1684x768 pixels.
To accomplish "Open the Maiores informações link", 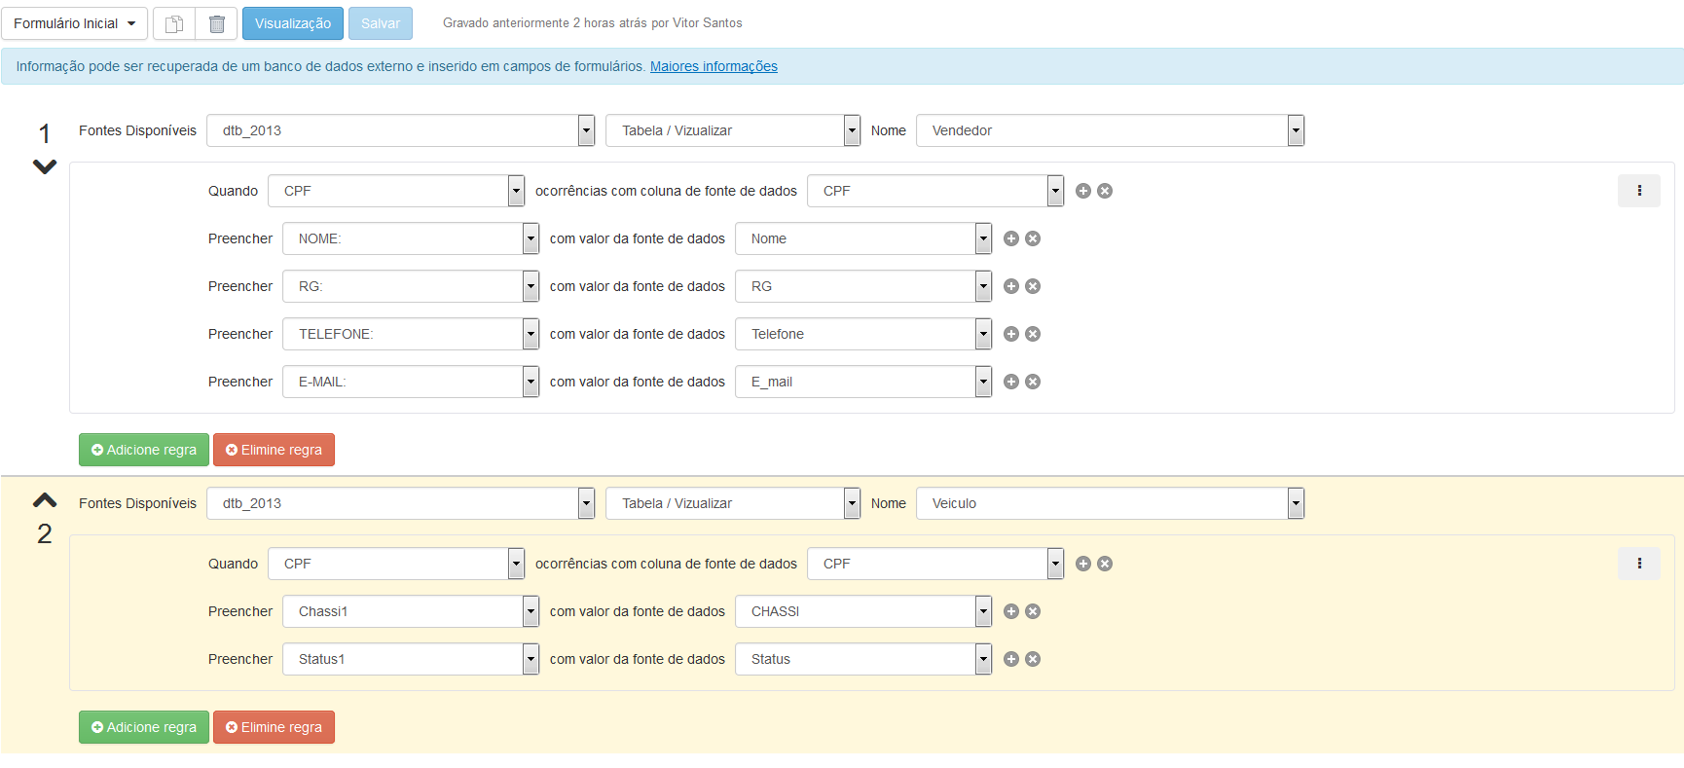I will coord(714,66).
